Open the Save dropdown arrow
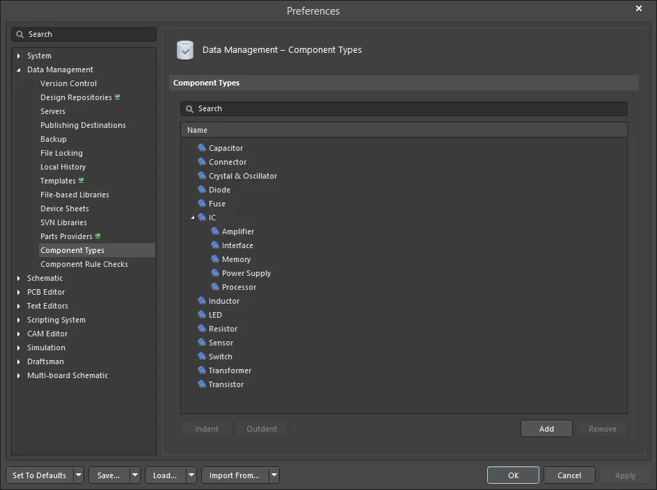The image size is (657, 490). pyautogui.click(x=135, y=475)
